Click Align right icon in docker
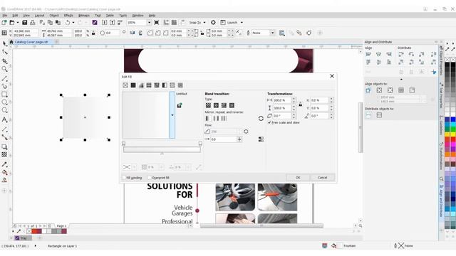Image resolution: width=456 pixels, height=256 pixels. pyautogui.click(x=389, y=54)
